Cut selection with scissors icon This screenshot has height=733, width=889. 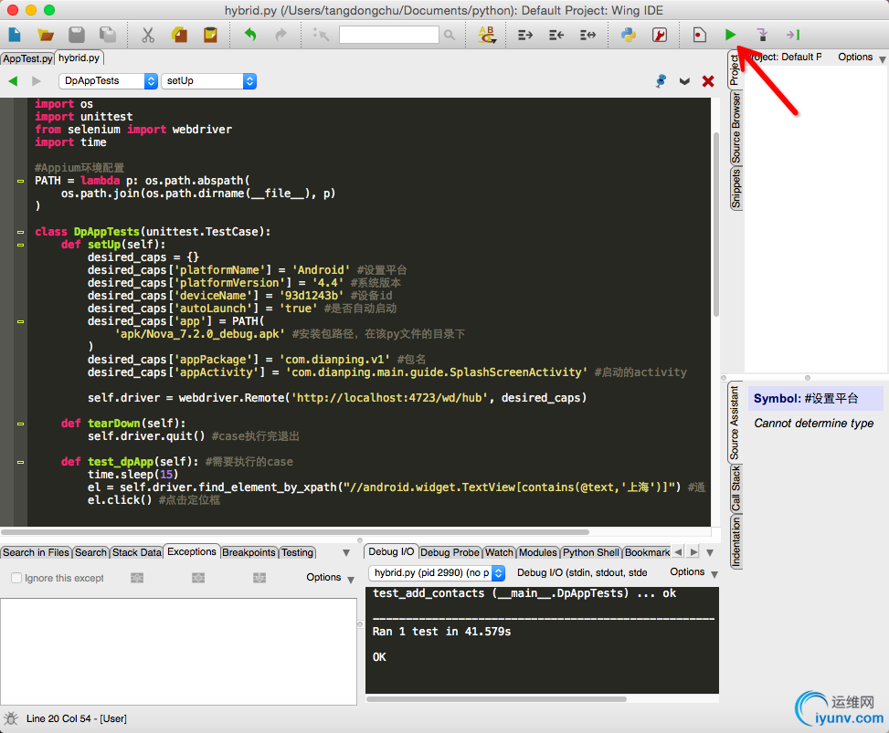[148, 35]
